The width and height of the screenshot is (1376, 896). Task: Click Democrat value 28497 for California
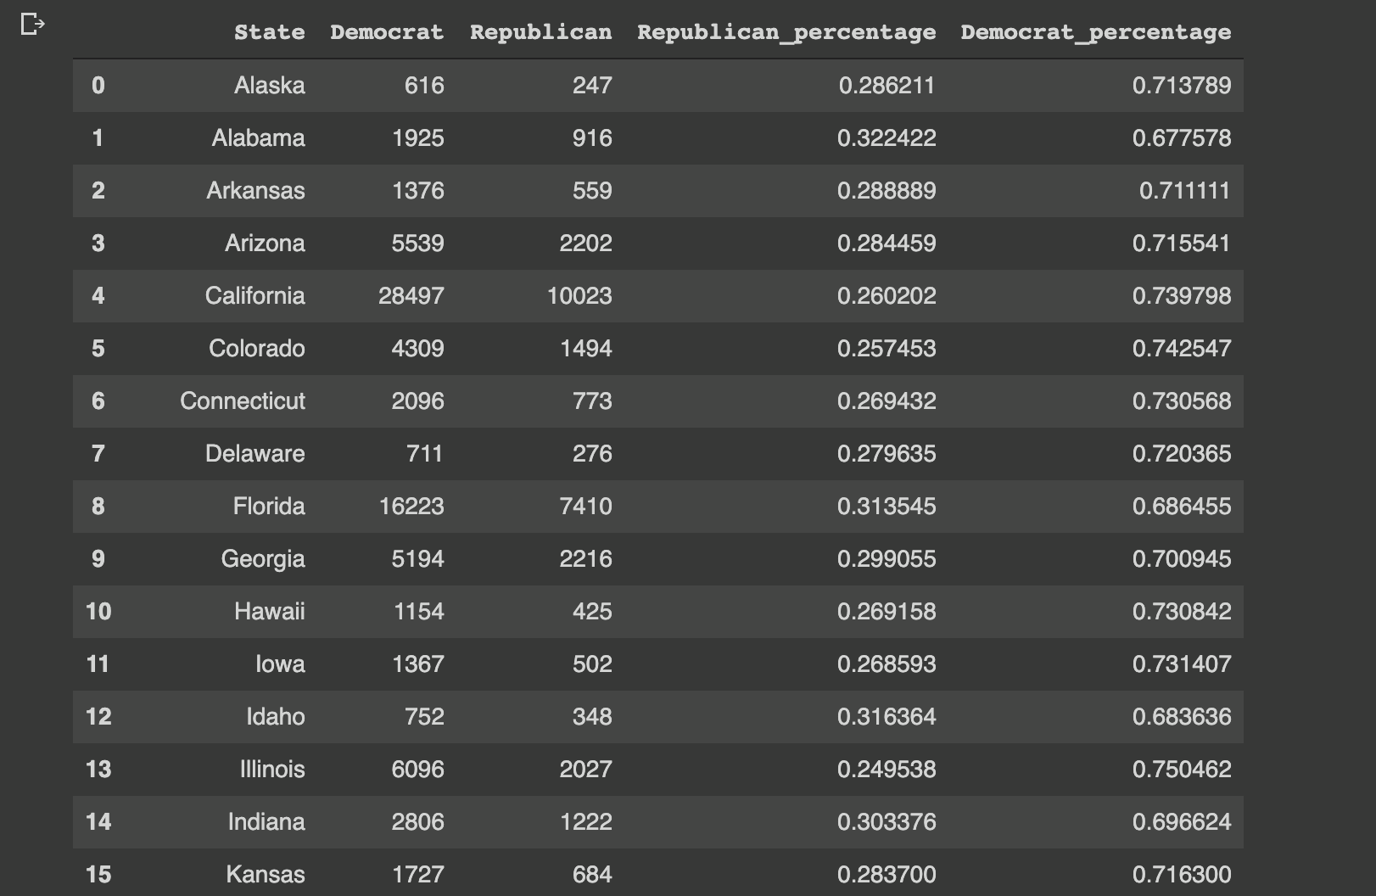pos(411,295)
